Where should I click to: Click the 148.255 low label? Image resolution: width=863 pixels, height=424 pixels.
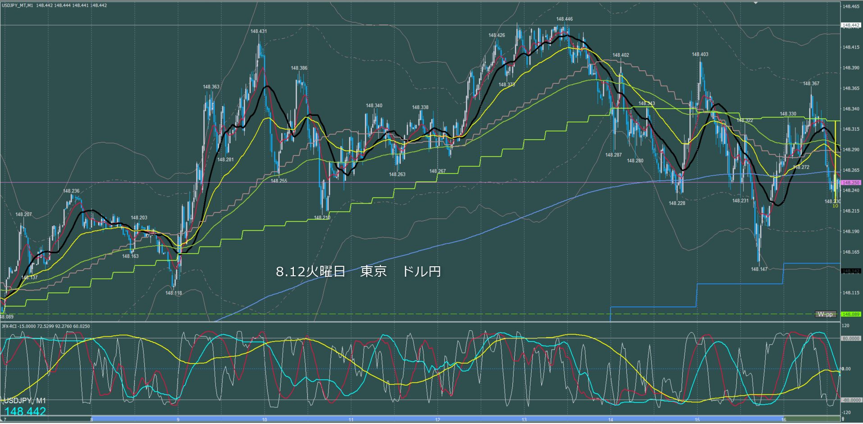coord(279,181)
